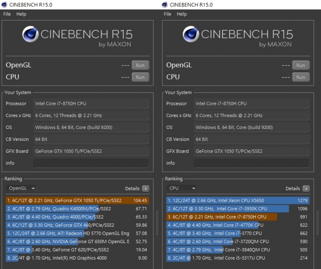Run the CPU test in left window
Screen dimensions: 321x269
click(140, 77)
